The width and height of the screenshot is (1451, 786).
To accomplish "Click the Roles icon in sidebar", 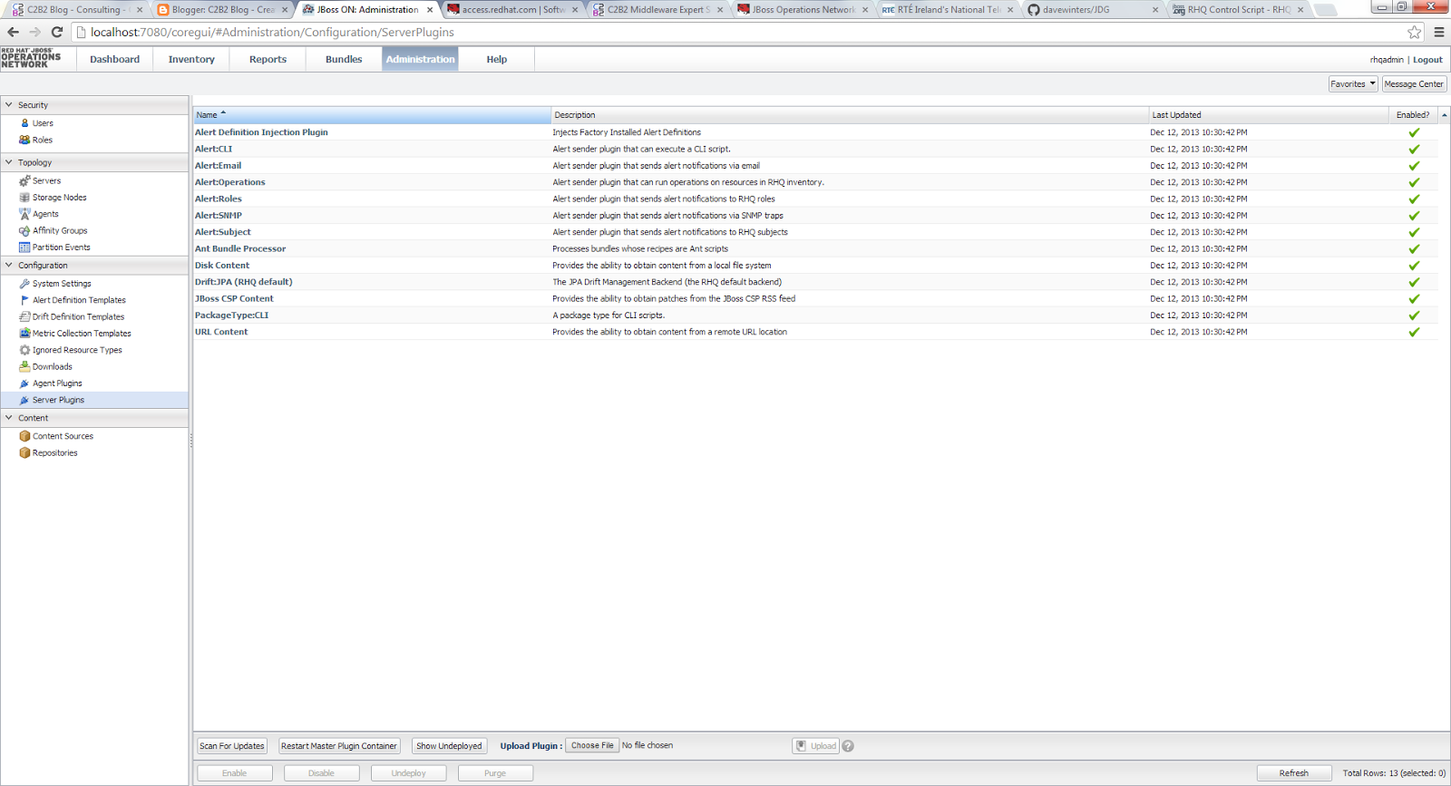I will [24, 140].
